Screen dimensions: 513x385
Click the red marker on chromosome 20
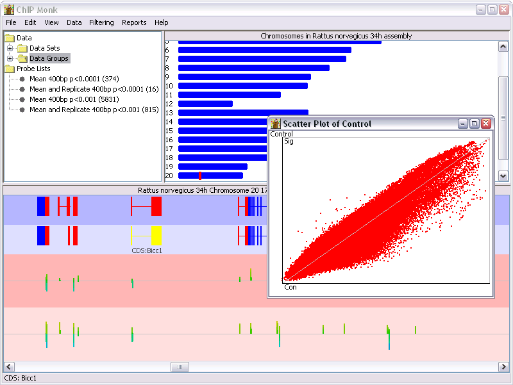point(200,176)
